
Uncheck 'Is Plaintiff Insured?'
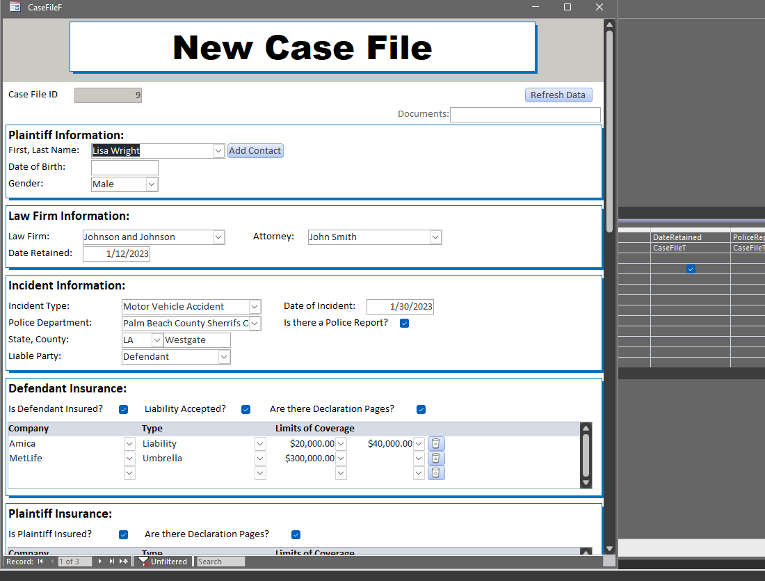[123, 534]
